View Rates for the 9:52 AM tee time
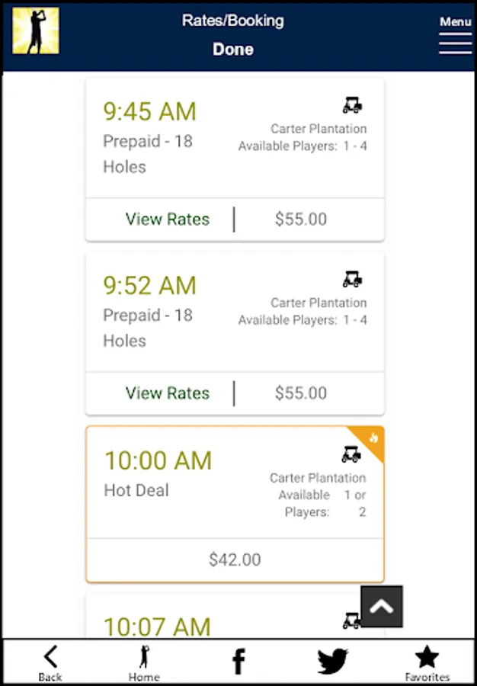Image resolution: width=477 pixels, height=686 pixels. [x=168, y=393]
